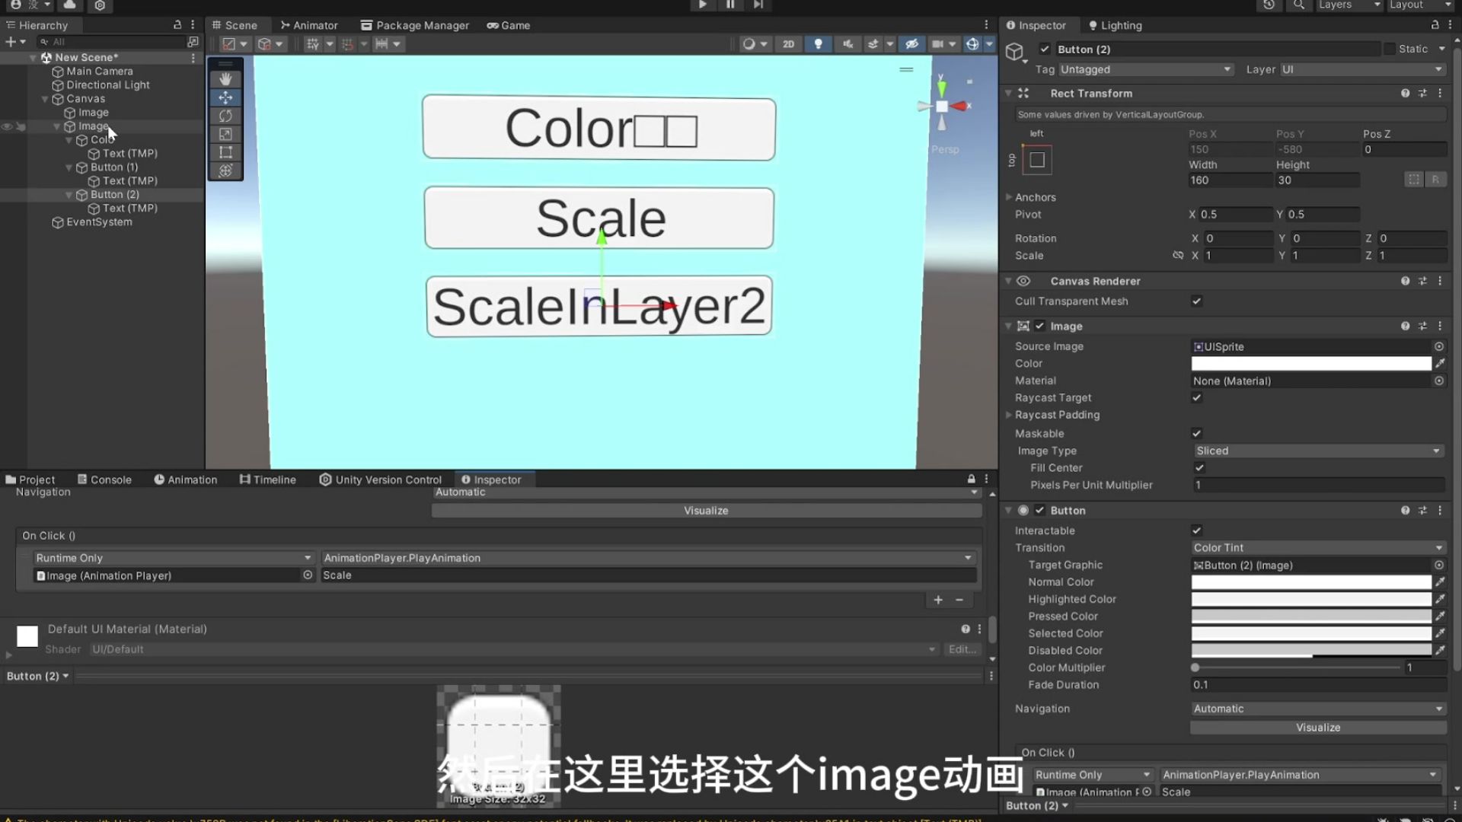This screenshot has height=822, width=1462.
Task: Switch to the Animator tab
Action: pyautogui.click(x=309, y=25)
